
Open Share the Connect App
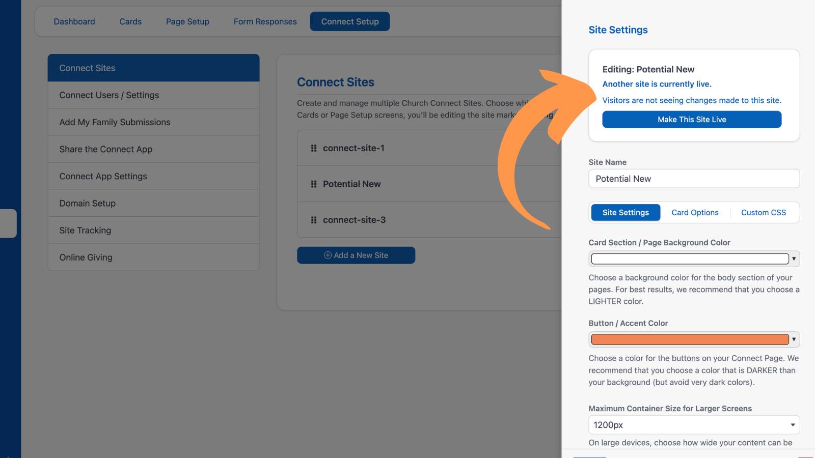tap(153, 149)
